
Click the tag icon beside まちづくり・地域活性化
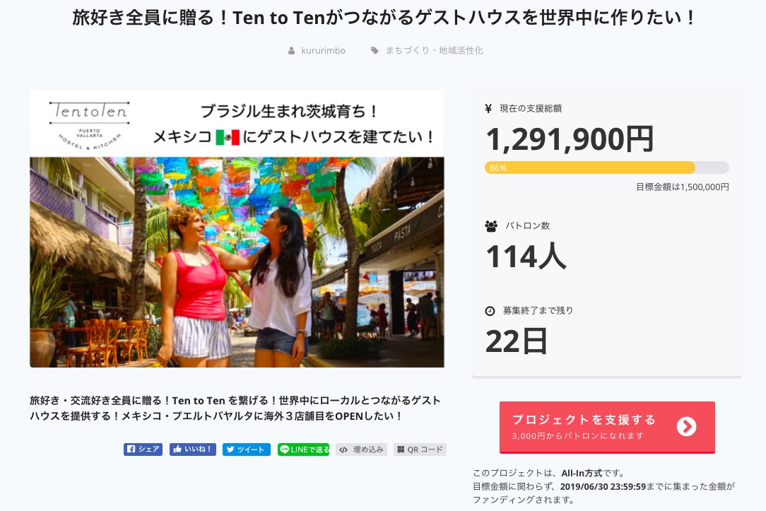[375, 51]
